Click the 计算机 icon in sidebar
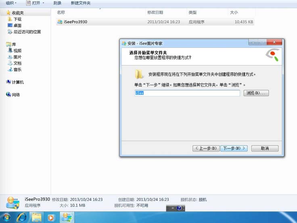The height and width of the screenshot is (223, 297). (8, 82)
